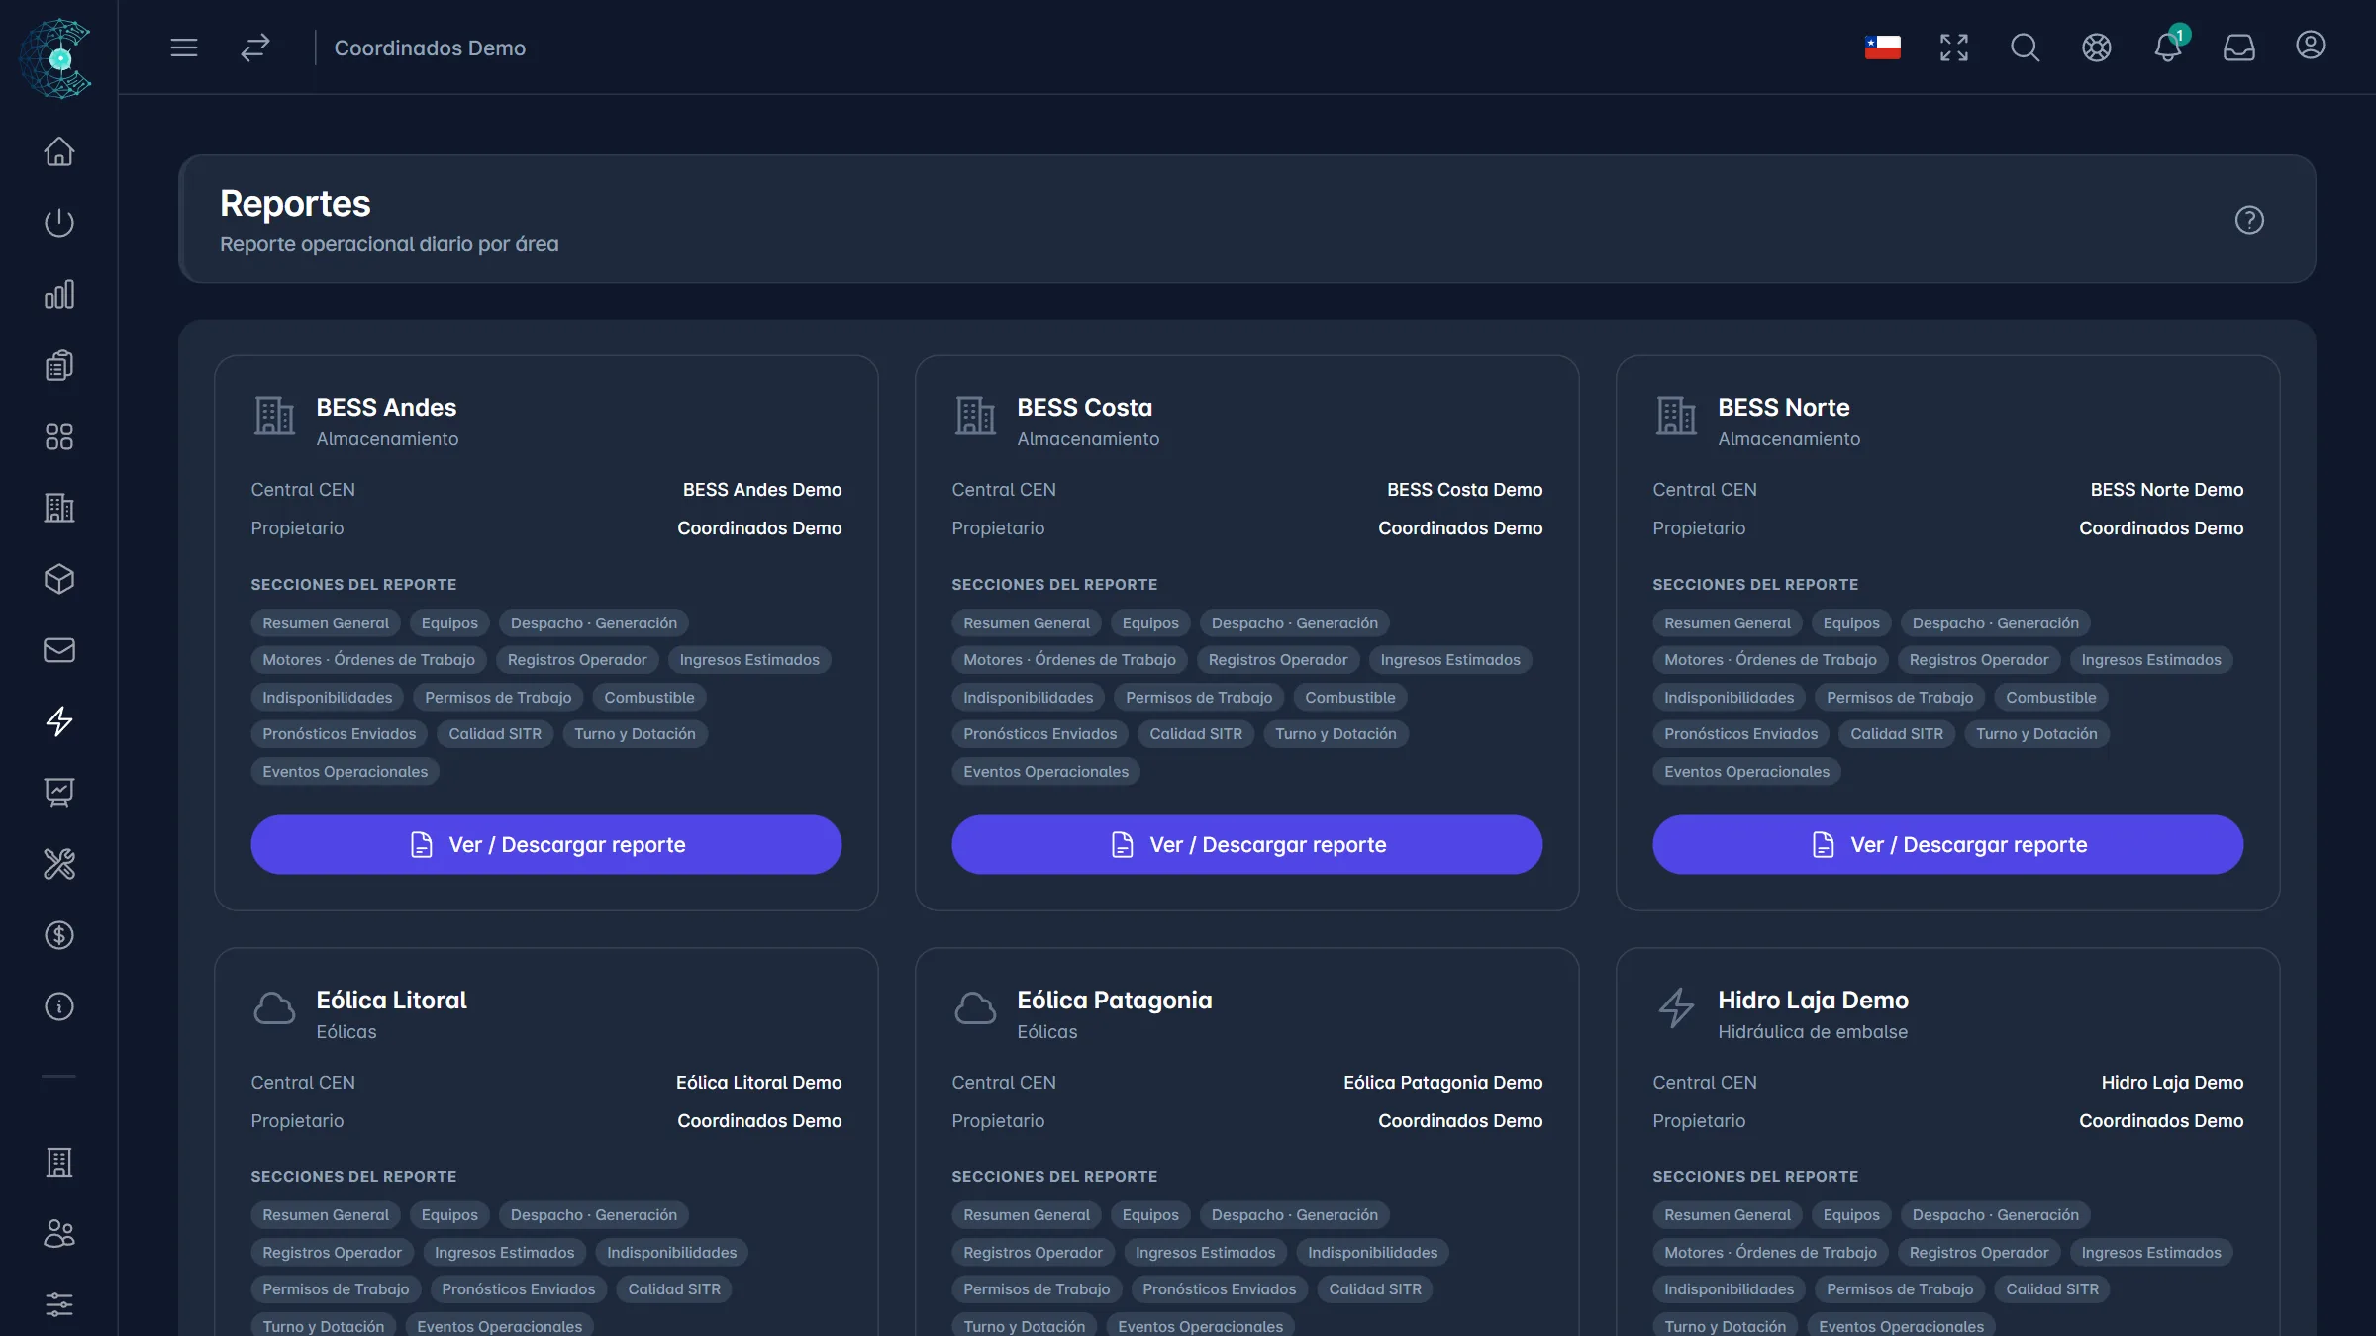Viewport: 2376px width, 1336px height.
Task: Click the app logo in top-left corner
Action: click(56, 58)
